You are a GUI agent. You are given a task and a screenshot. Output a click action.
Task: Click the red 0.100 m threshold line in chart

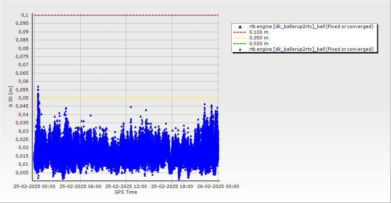[x=126, y=15]
